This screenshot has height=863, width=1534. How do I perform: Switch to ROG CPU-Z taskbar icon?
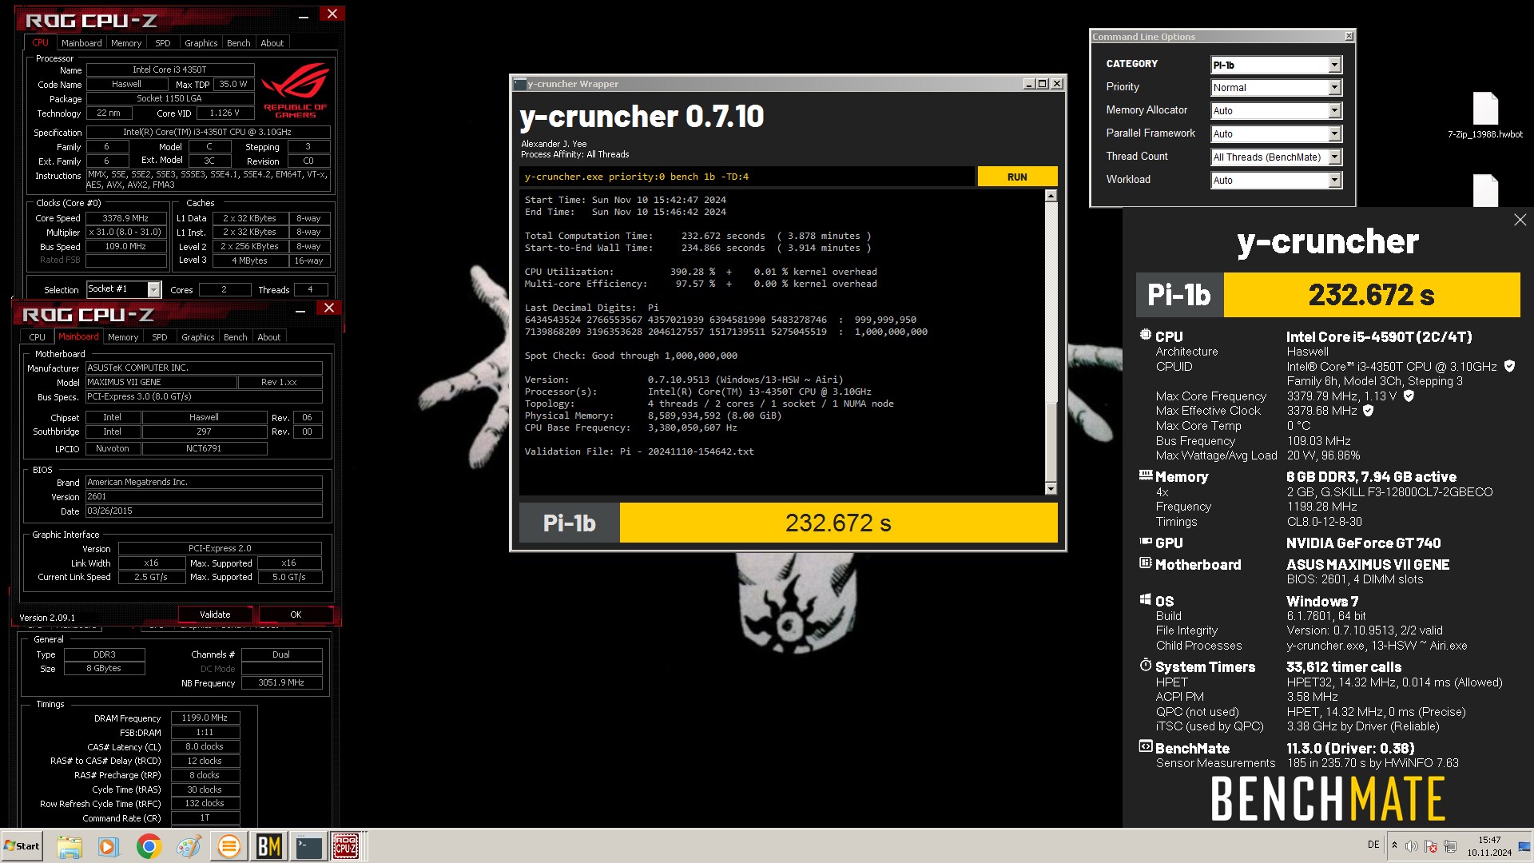tap(347, 846)
